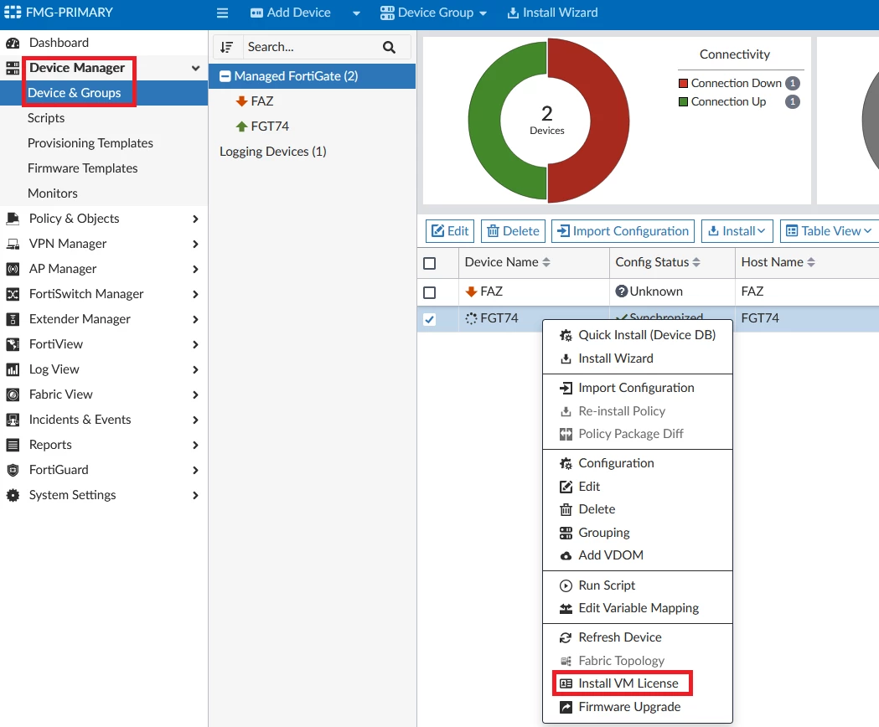Screen dimensions: 879x727
Task: Click the System Settings gear icon
Action: pos(13,495)
